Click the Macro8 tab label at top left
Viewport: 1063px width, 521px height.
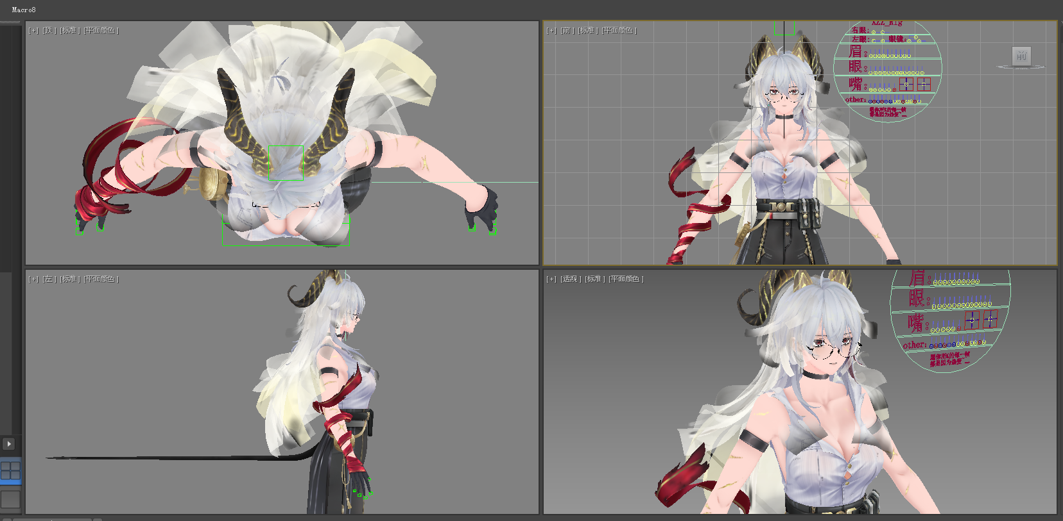[24, 10]
